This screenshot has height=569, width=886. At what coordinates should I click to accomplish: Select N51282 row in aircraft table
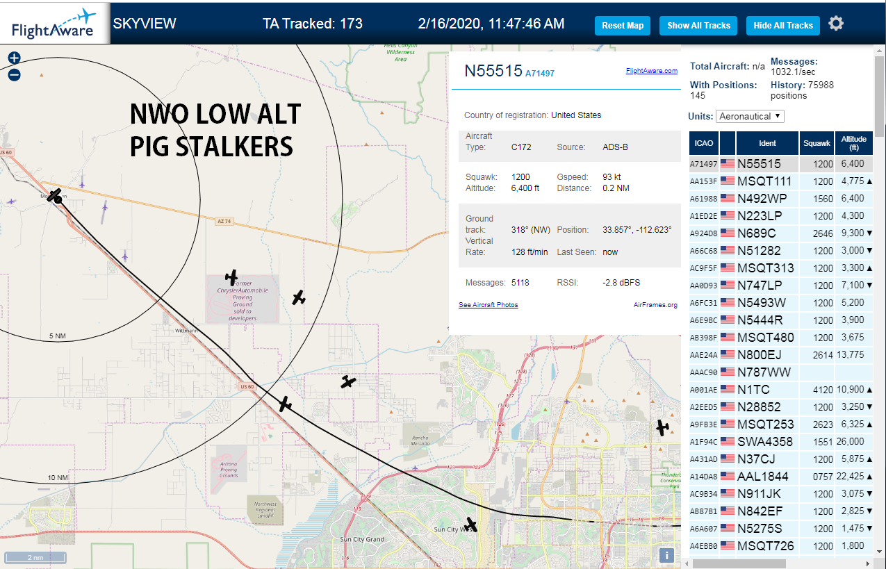point(781,251)
